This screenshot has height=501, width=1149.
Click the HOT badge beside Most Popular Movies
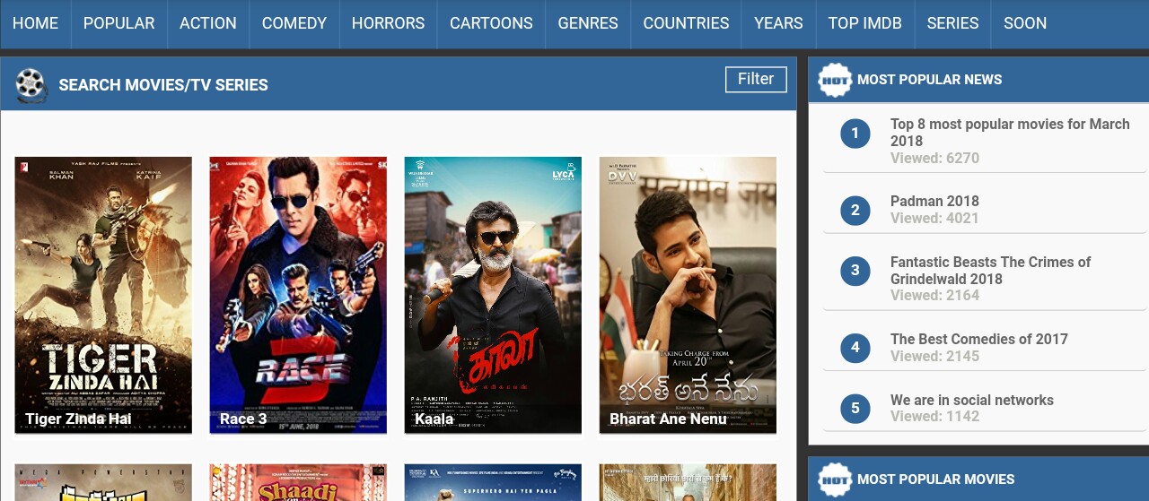point(836,479)
